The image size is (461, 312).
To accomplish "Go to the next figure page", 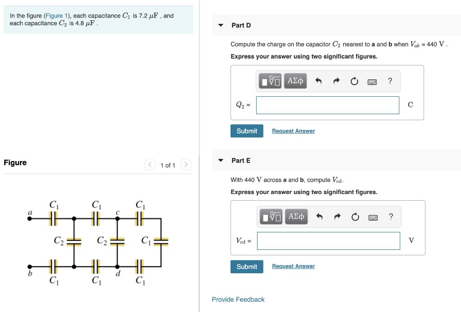I will (185, 164).
